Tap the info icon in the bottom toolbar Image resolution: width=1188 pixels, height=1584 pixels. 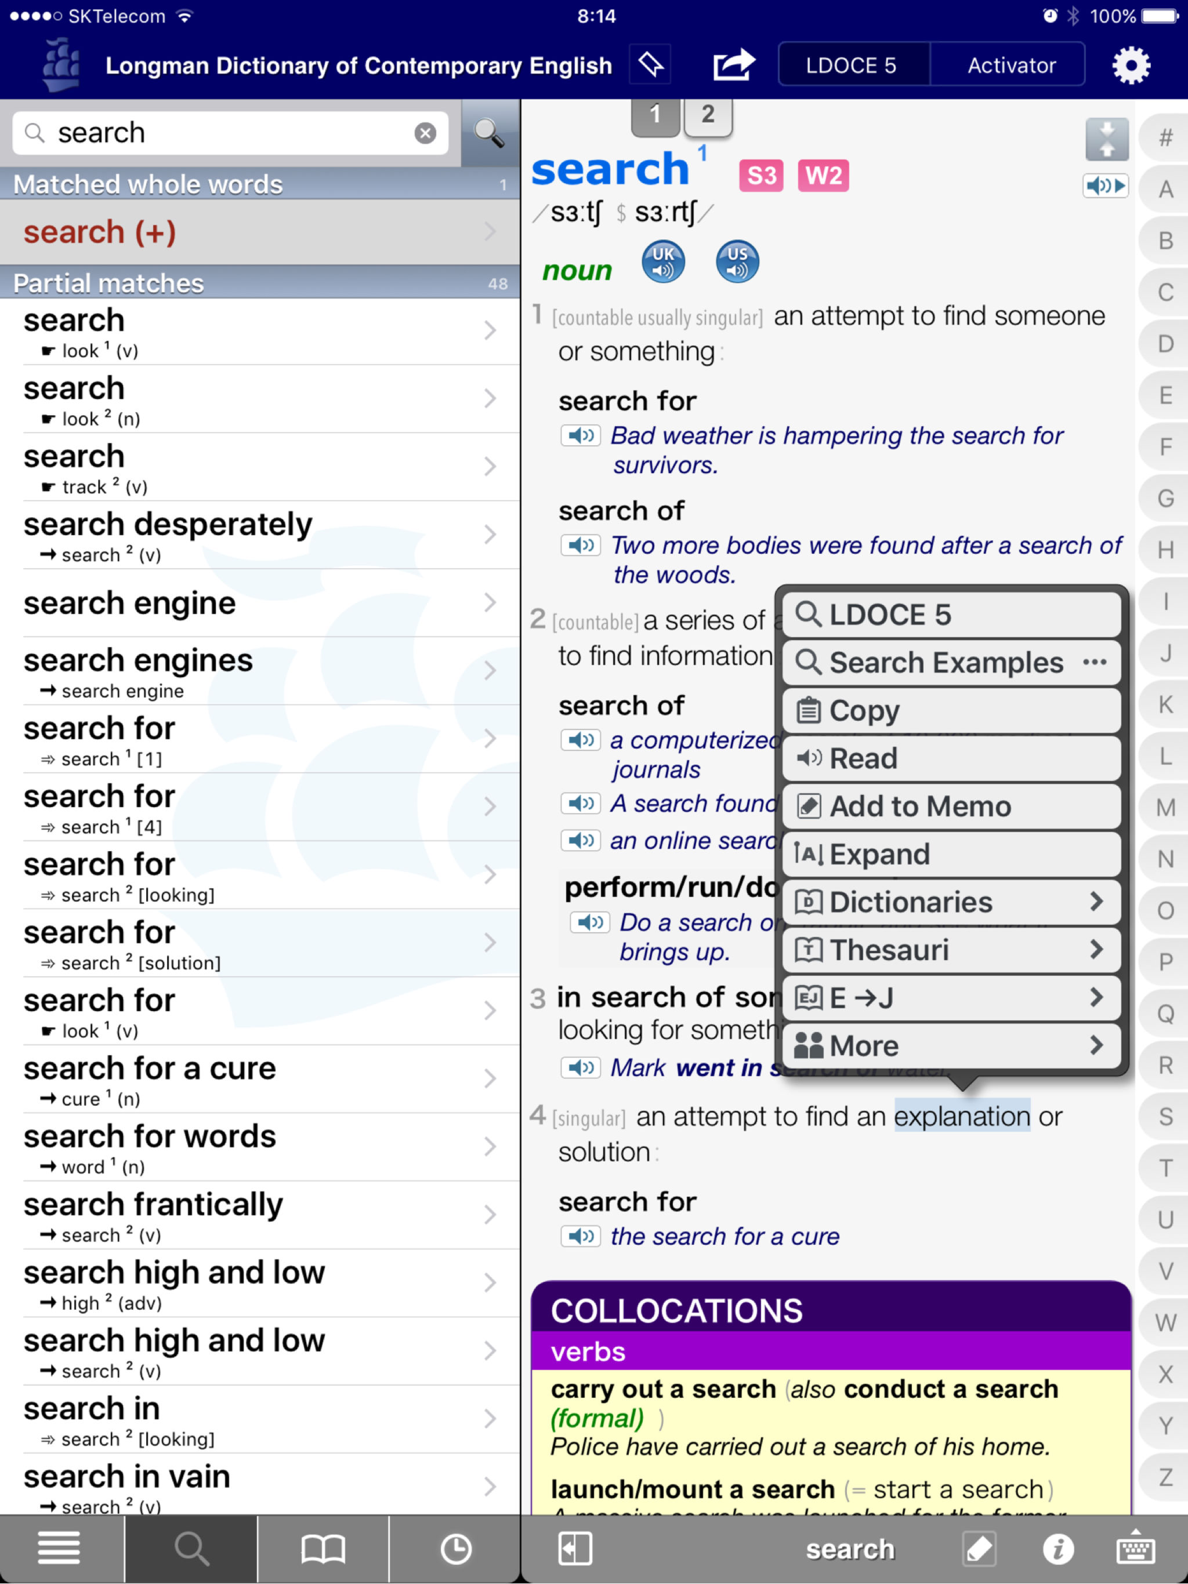tap(1060, 1547)
